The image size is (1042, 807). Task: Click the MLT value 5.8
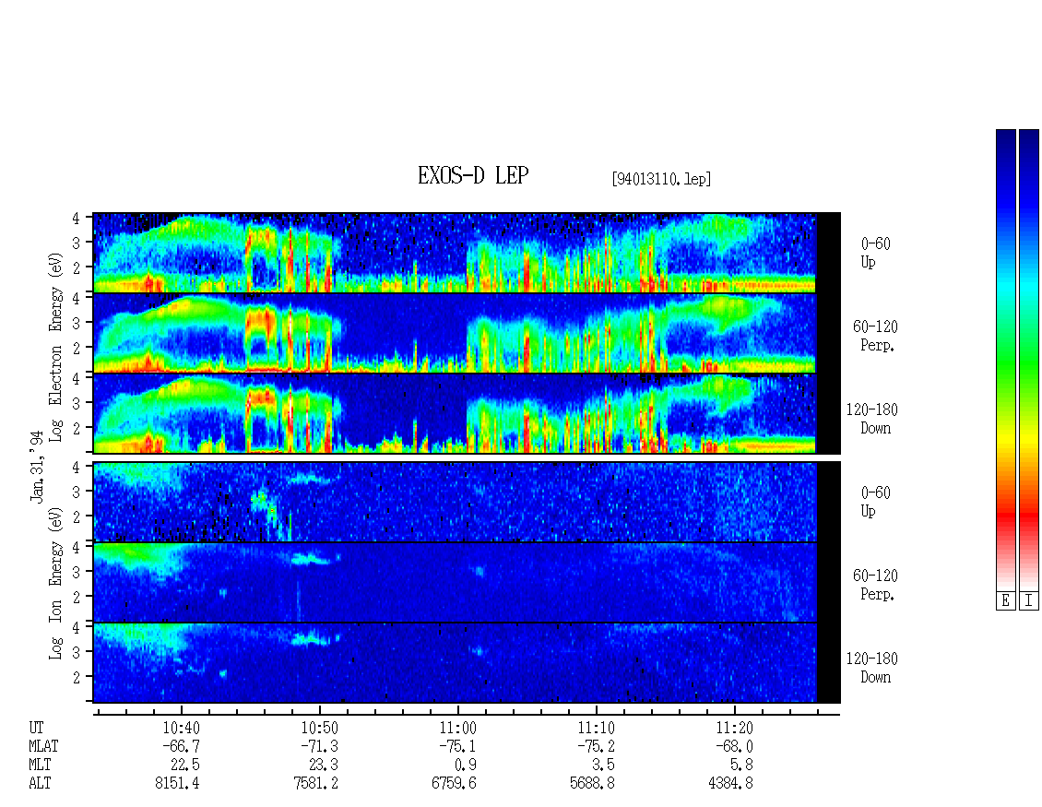pyautogui.click(x=741, y=765)
